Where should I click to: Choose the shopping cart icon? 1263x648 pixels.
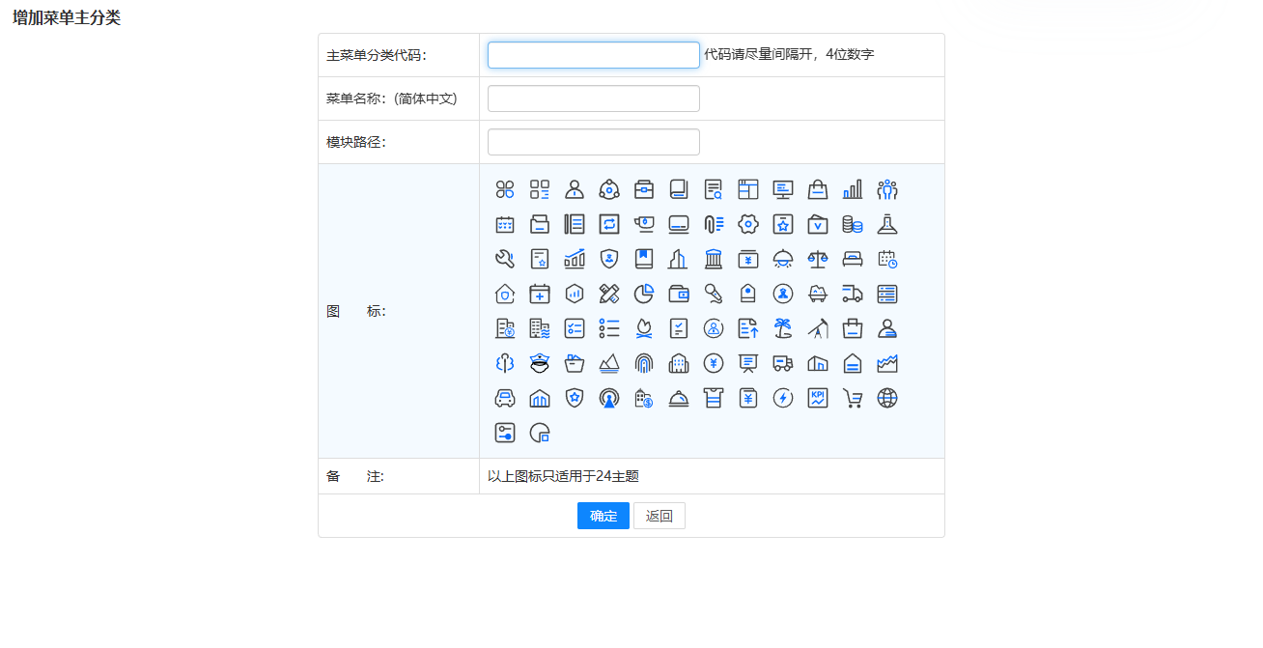point(853,398)
